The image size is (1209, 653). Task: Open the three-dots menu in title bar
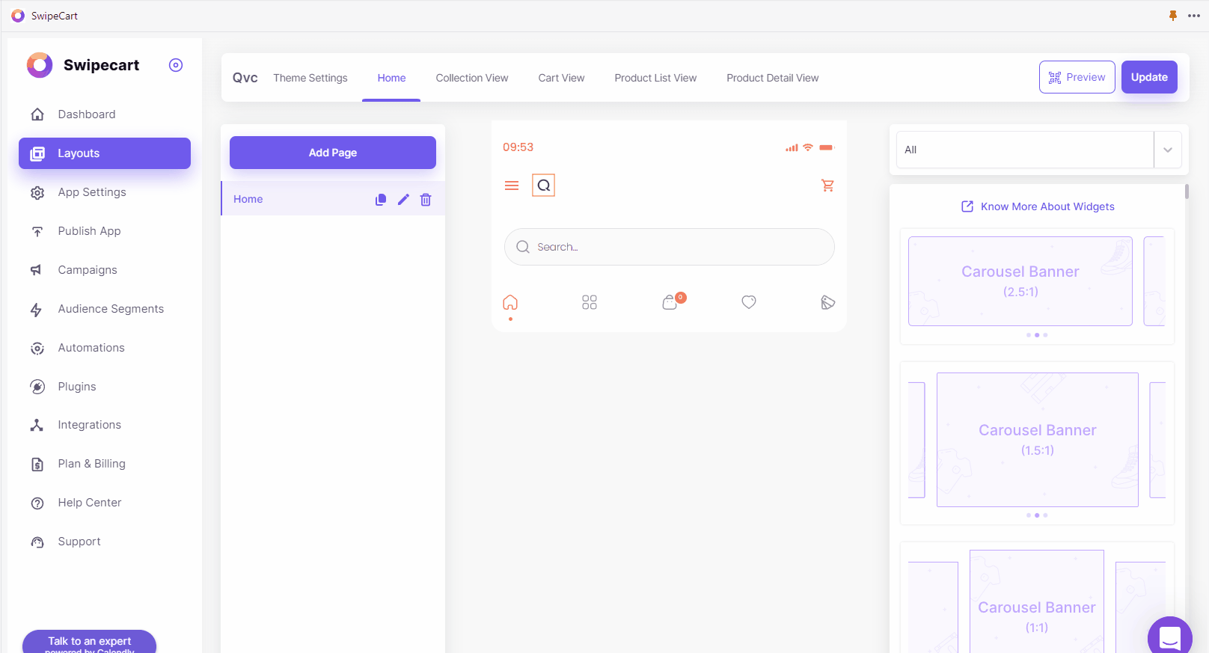tap(1194, 16)
